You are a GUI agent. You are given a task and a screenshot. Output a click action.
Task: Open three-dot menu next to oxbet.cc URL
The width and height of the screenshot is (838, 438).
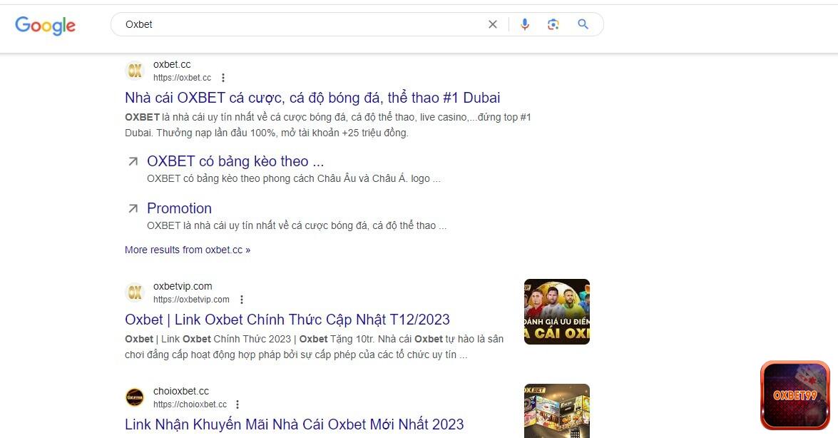click(223, 78)
